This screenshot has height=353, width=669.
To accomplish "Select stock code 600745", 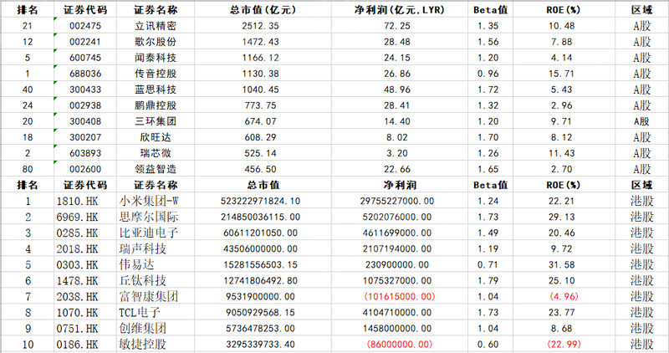I will pyautogui.click(x=85, y=58).
